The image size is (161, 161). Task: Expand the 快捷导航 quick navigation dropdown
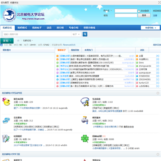point(150,28)
